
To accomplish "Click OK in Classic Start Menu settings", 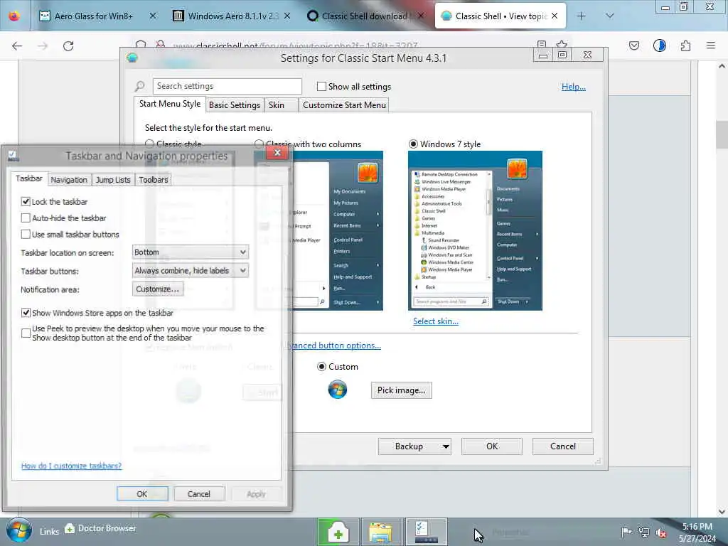I will tap(492, 446).
